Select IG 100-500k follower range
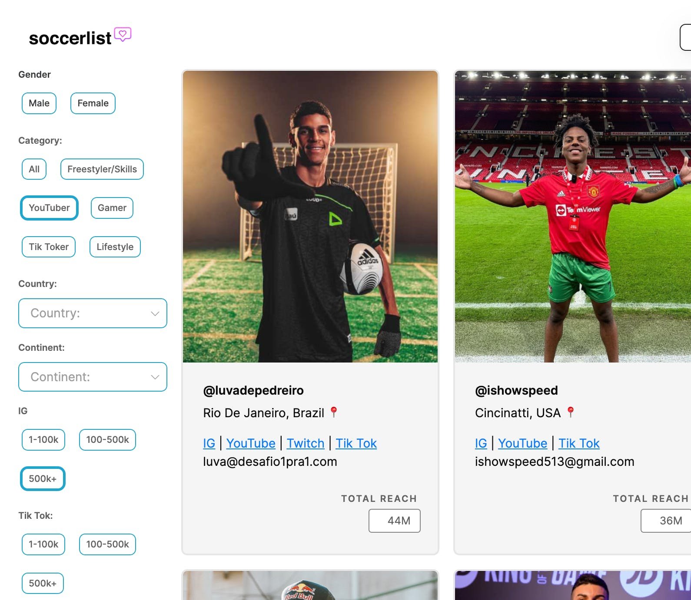 coord(107,440)
